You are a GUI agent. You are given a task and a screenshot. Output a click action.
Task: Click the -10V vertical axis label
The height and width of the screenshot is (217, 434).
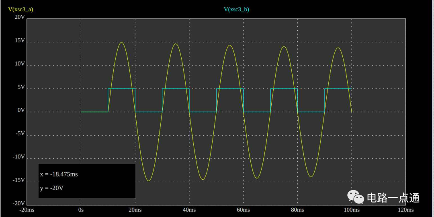click(18, 157)
